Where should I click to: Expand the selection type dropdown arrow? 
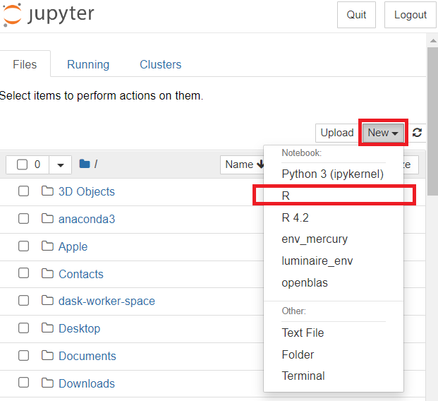point(60,164)
